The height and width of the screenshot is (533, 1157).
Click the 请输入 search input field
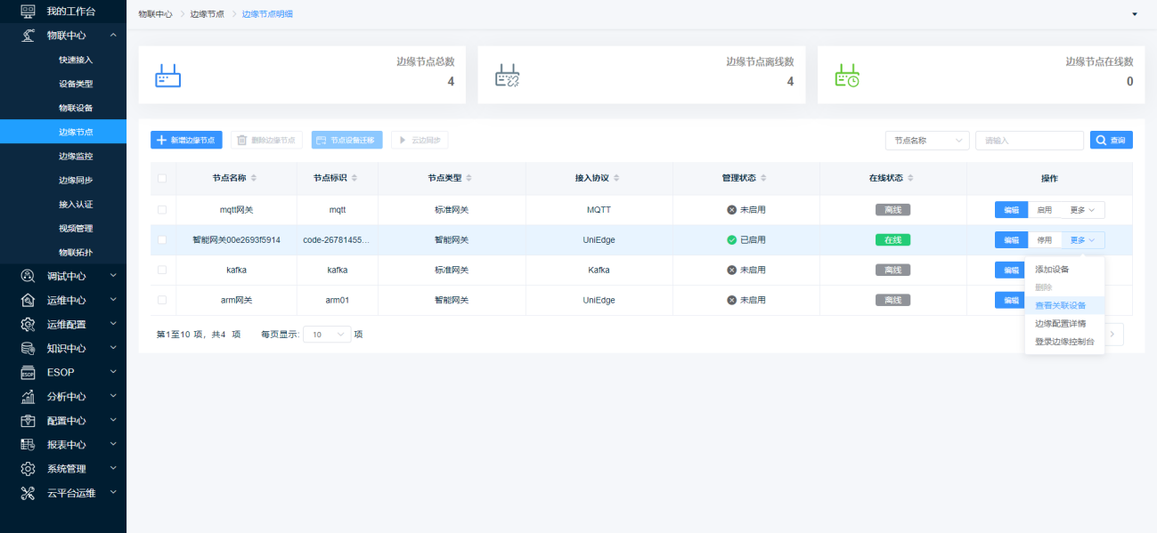pyautogui.click(x=1029, y=141)
